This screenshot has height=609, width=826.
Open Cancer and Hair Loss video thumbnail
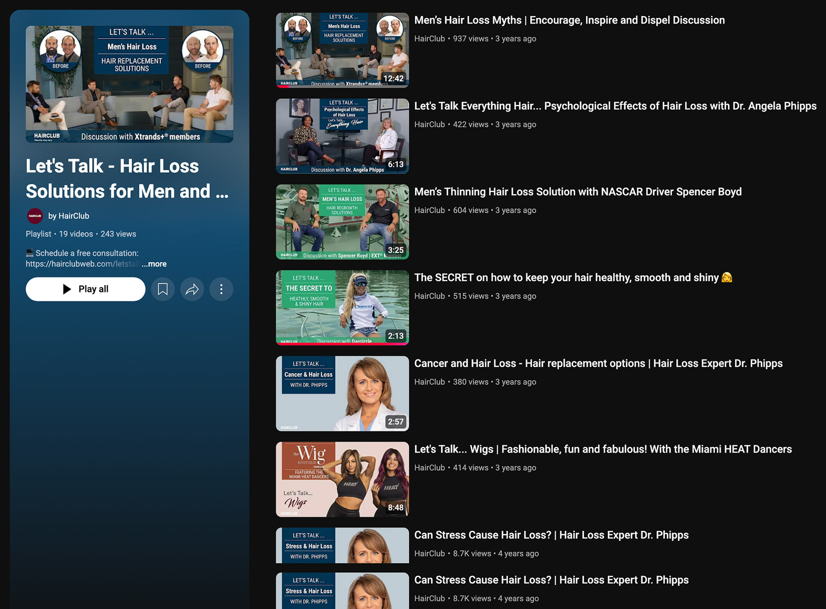click(342, 394)
